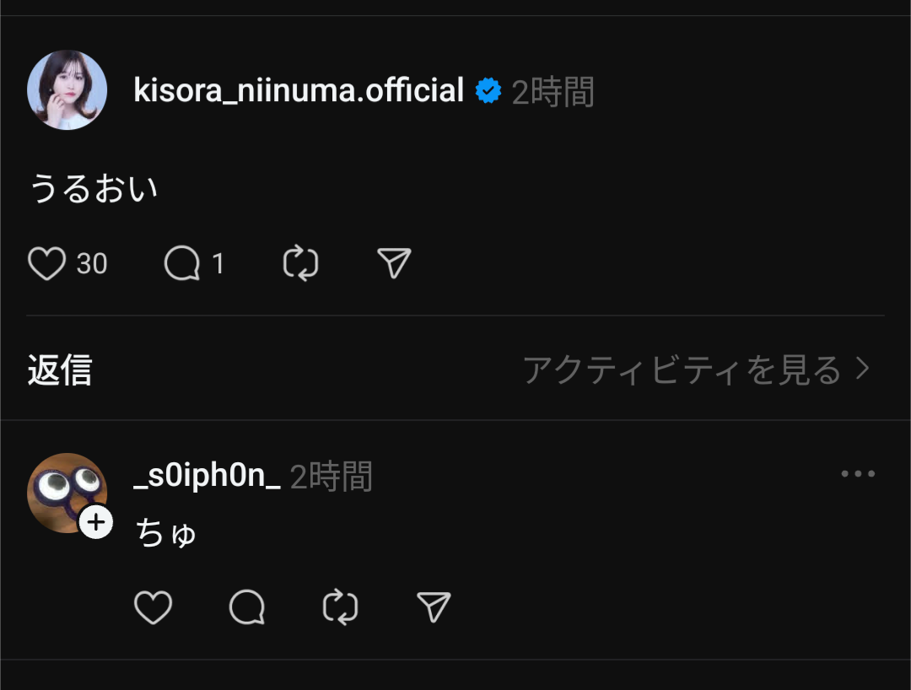This screenshot has height=690, width=911.
Task: Reply to the _s0iph0n_ comment
Action: [247, 607]
